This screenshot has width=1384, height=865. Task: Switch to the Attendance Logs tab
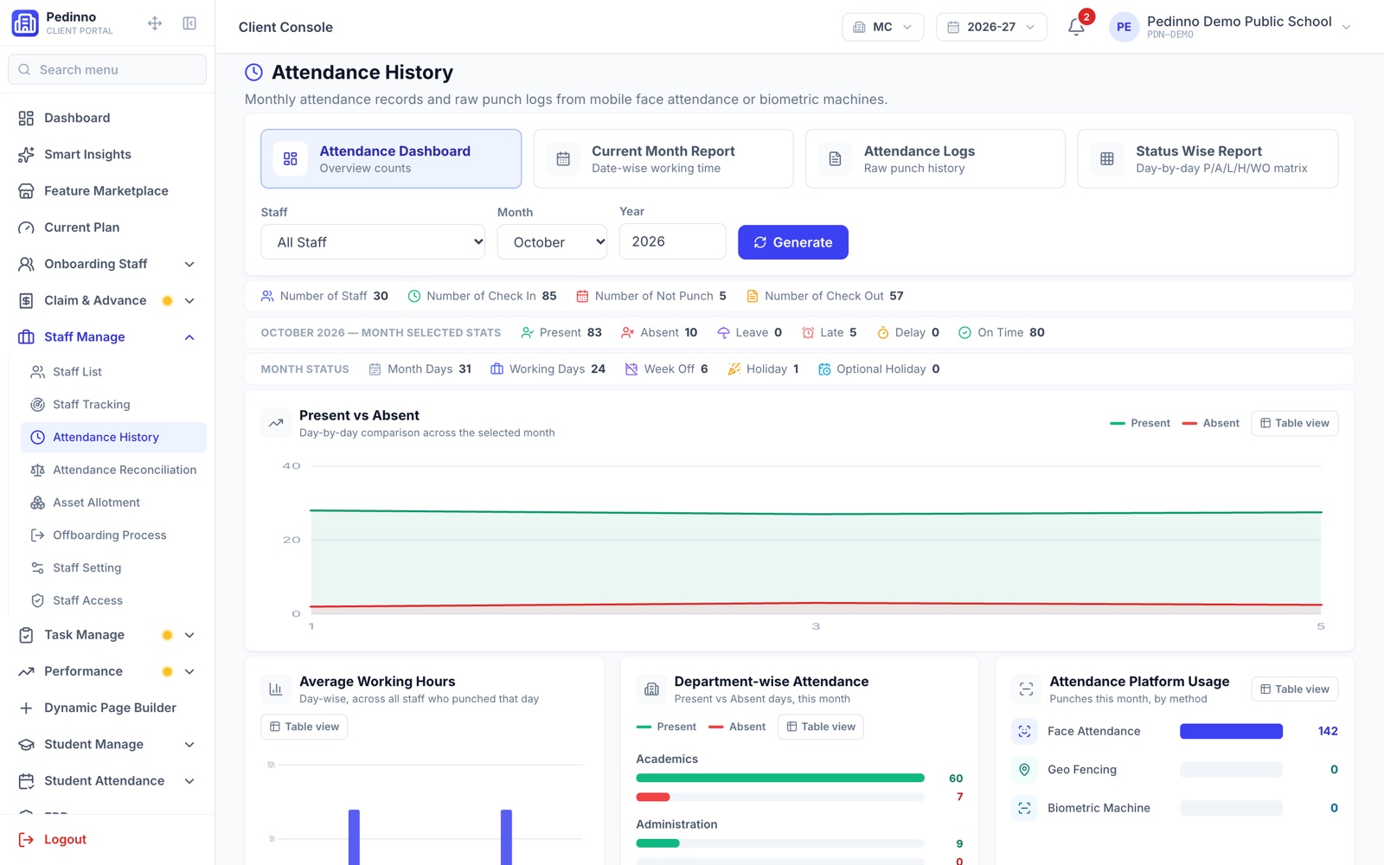click(935, 158)
